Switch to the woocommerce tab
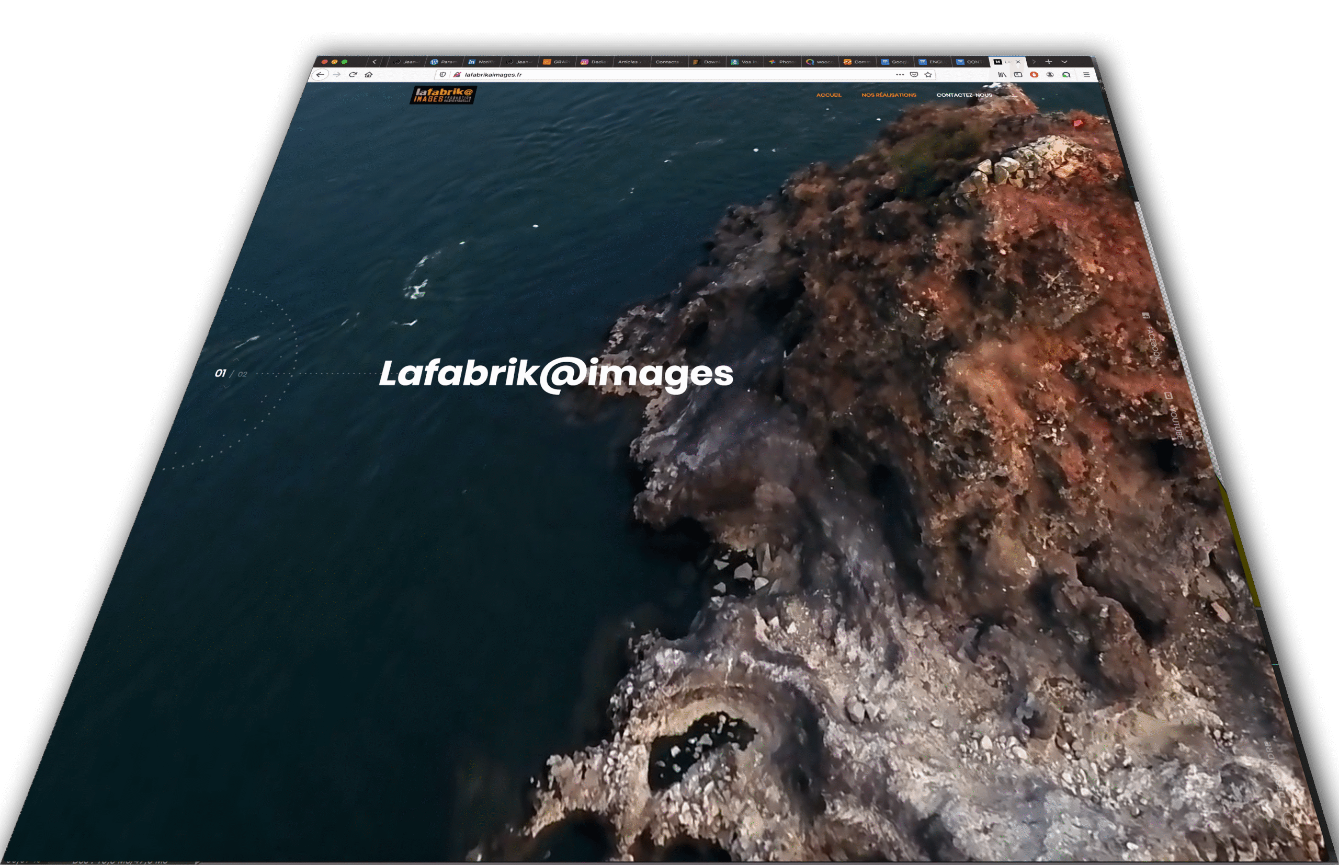The width and height of the screenshot is (1339, 865). 820,62
